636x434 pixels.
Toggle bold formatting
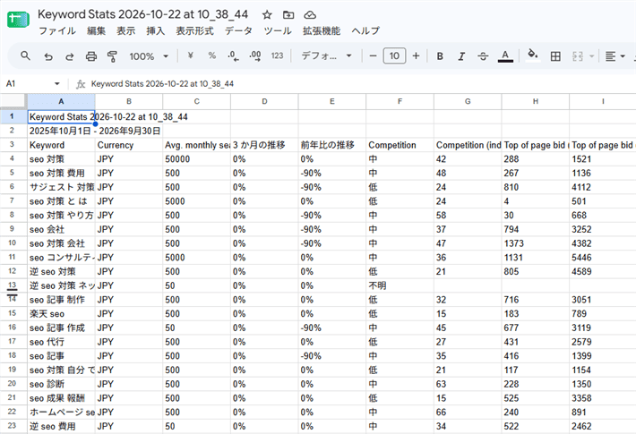click(x=440, y=56)
